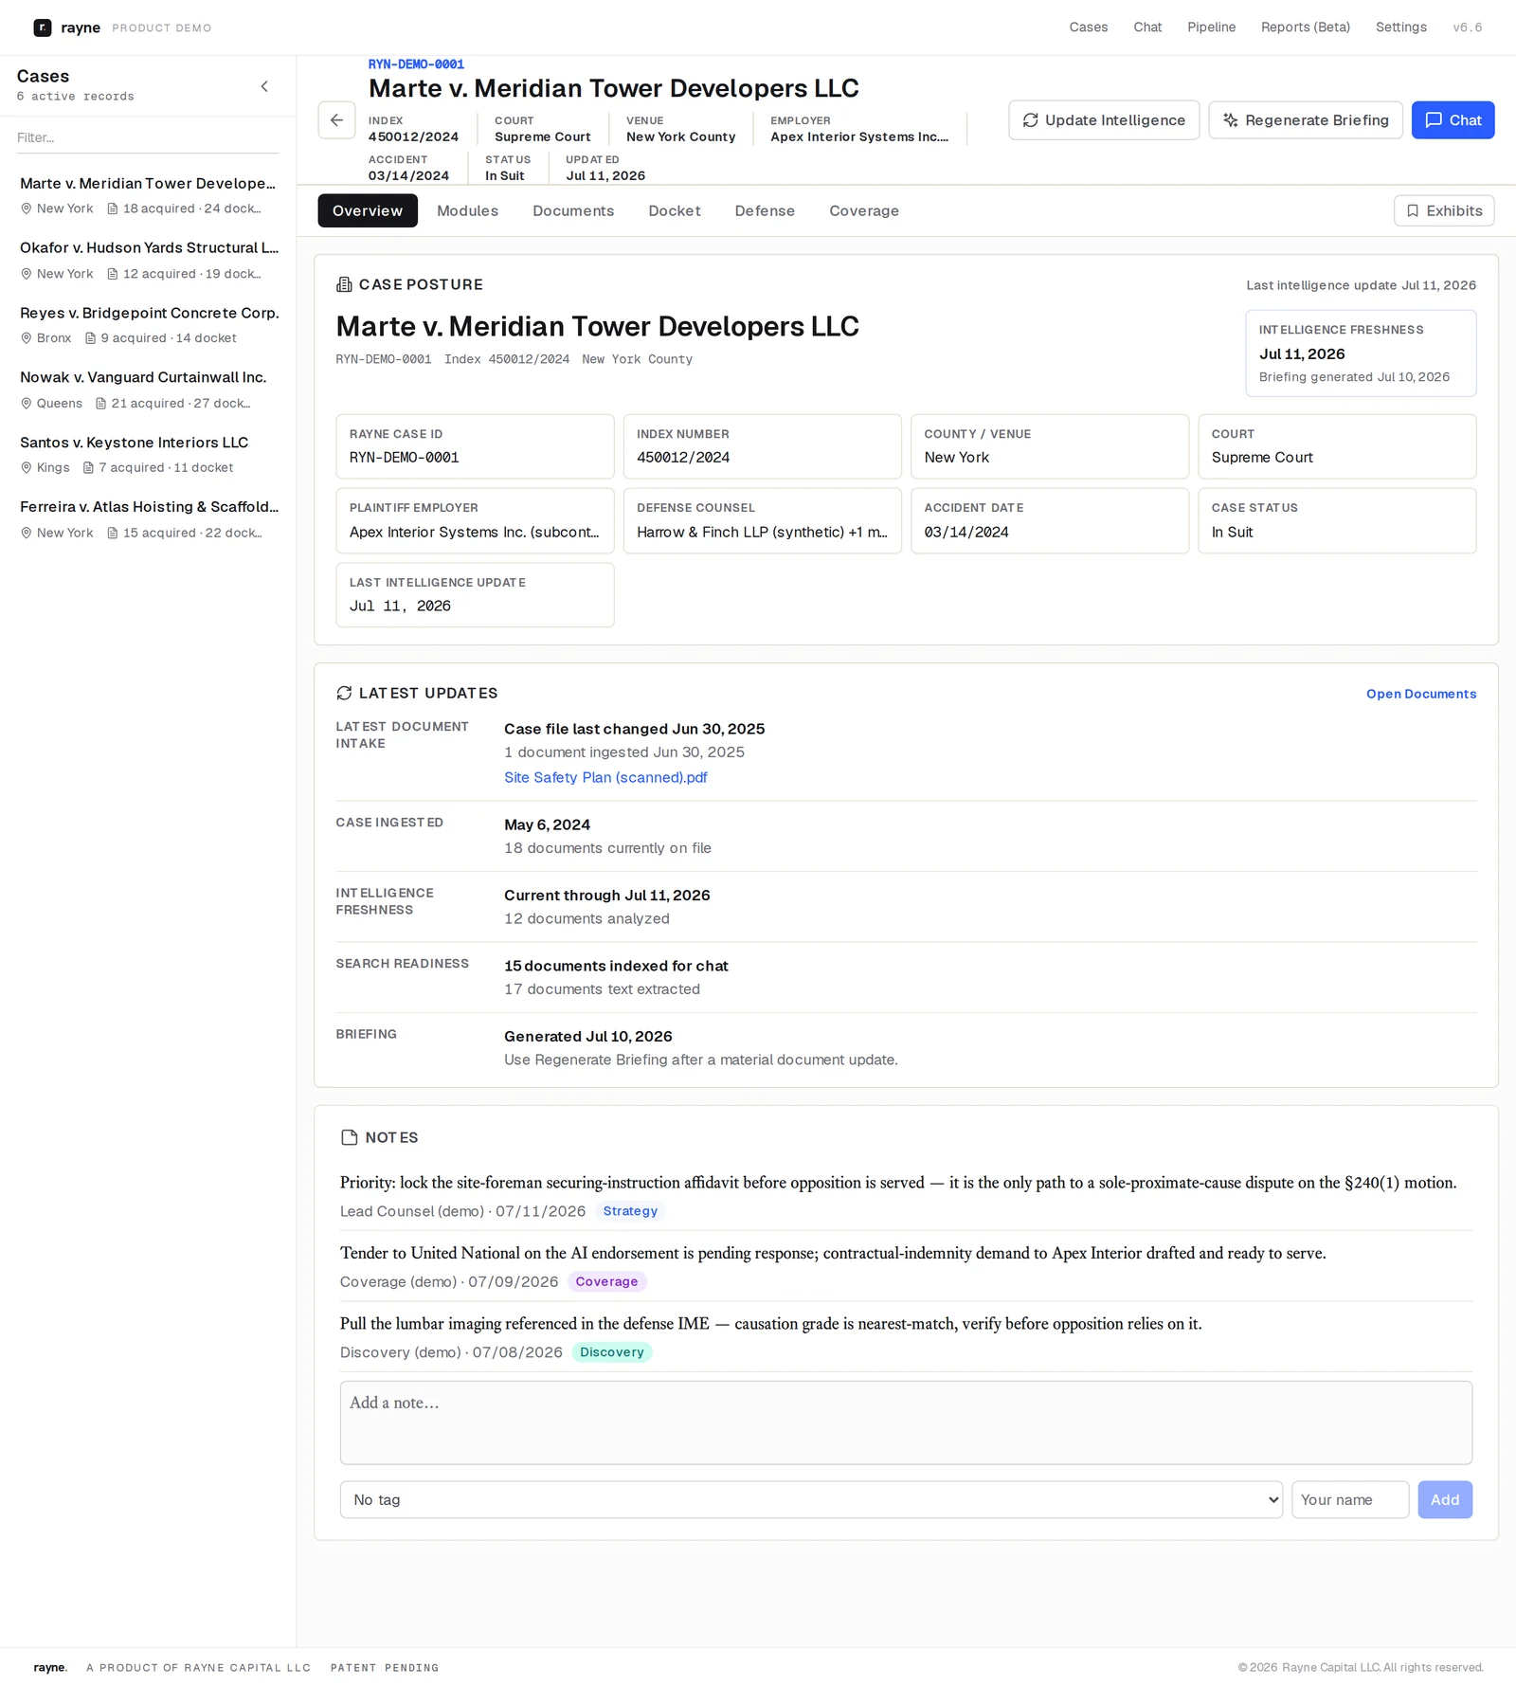Open the blue Chat button
Viewport: 1516px width, 1685px height.
pos(1453,120)
